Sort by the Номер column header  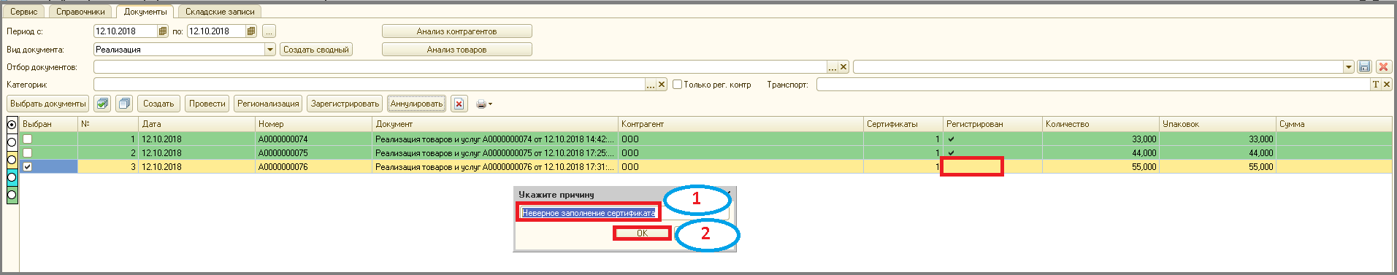click(314, 124)
